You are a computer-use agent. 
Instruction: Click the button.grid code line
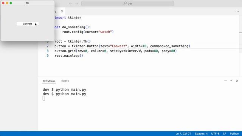[x=116, y=51]
